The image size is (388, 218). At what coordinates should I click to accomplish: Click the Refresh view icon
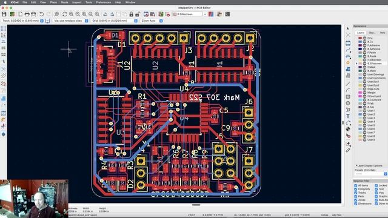pyautogui.click(x=65, y=15)
